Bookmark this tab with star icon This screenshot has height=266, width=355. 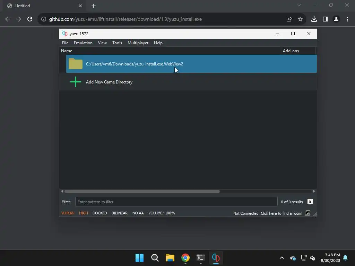(x=300, y=19)
